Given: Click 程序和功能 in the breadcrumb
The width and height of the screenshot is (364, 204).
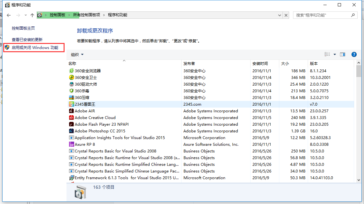Looking at the screenshot, I should point(118,15).
